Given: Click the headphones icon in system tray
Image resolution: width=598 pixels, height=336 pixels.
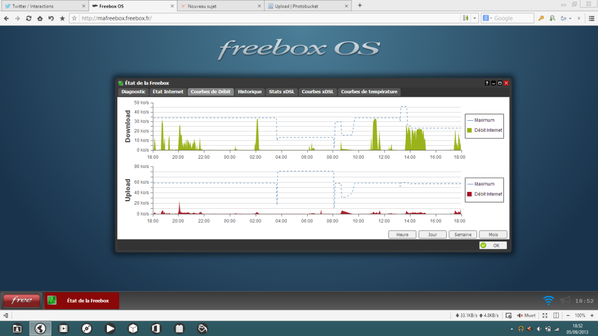Looking at the screenshot, I should [520, 329].
